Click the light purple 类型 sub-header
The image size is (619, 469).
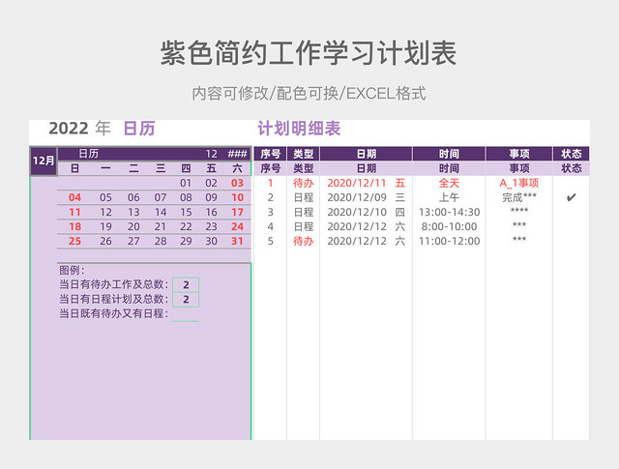[303, 168]
